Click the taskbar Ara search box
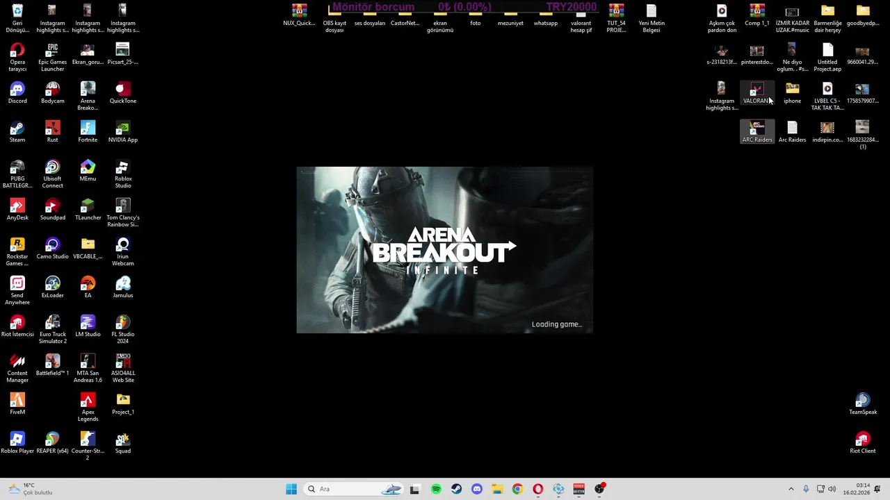 [355, 489]
